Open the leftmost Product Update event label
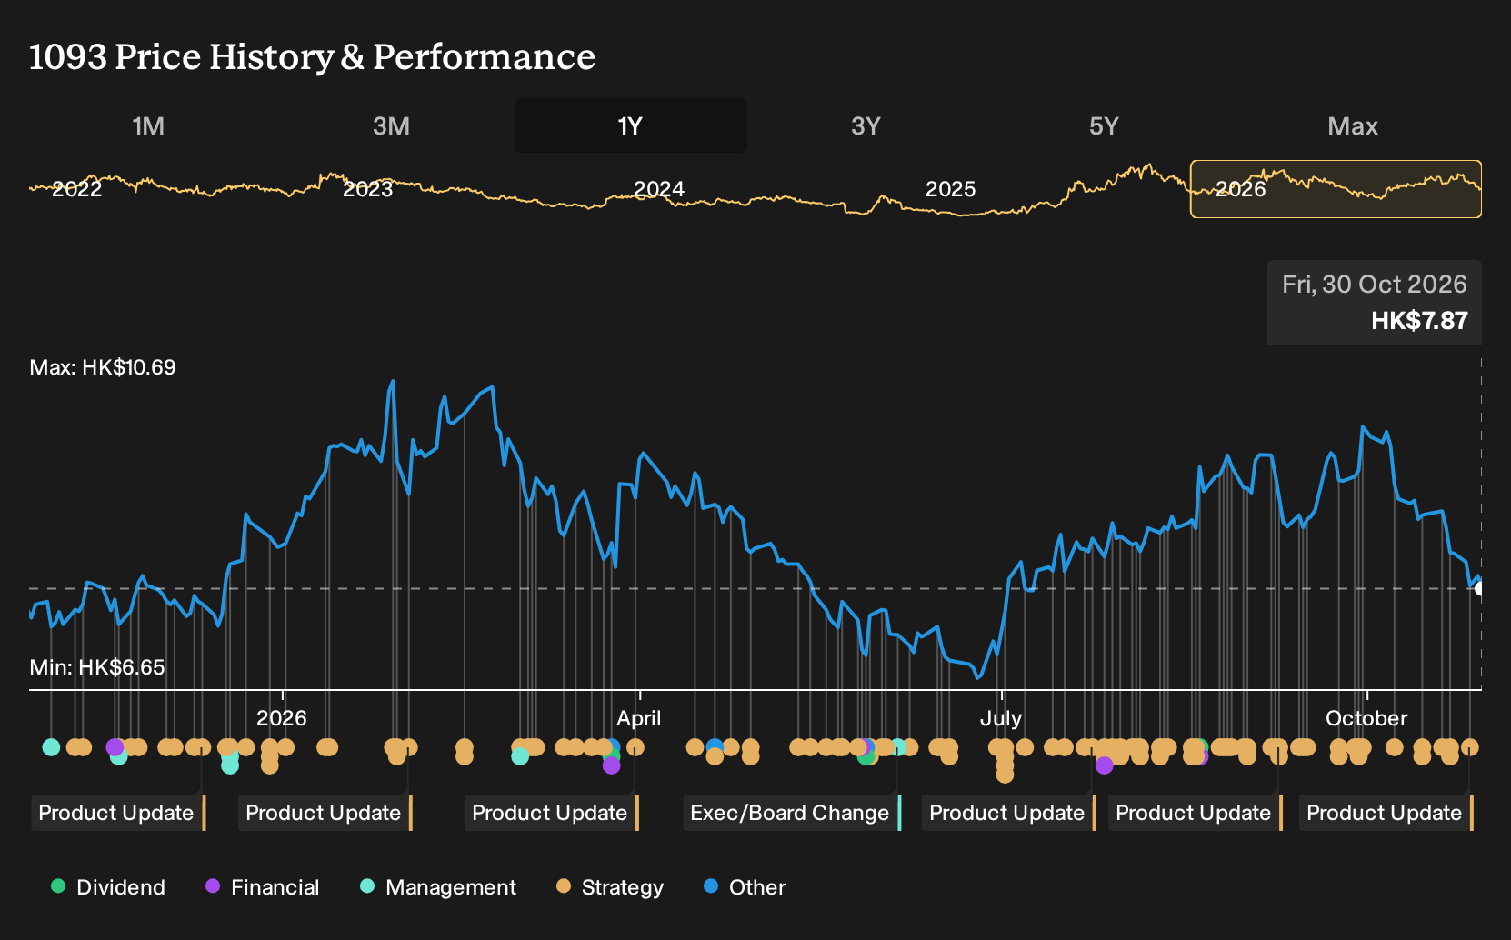 pyautogui.click(x=118, y=813)
